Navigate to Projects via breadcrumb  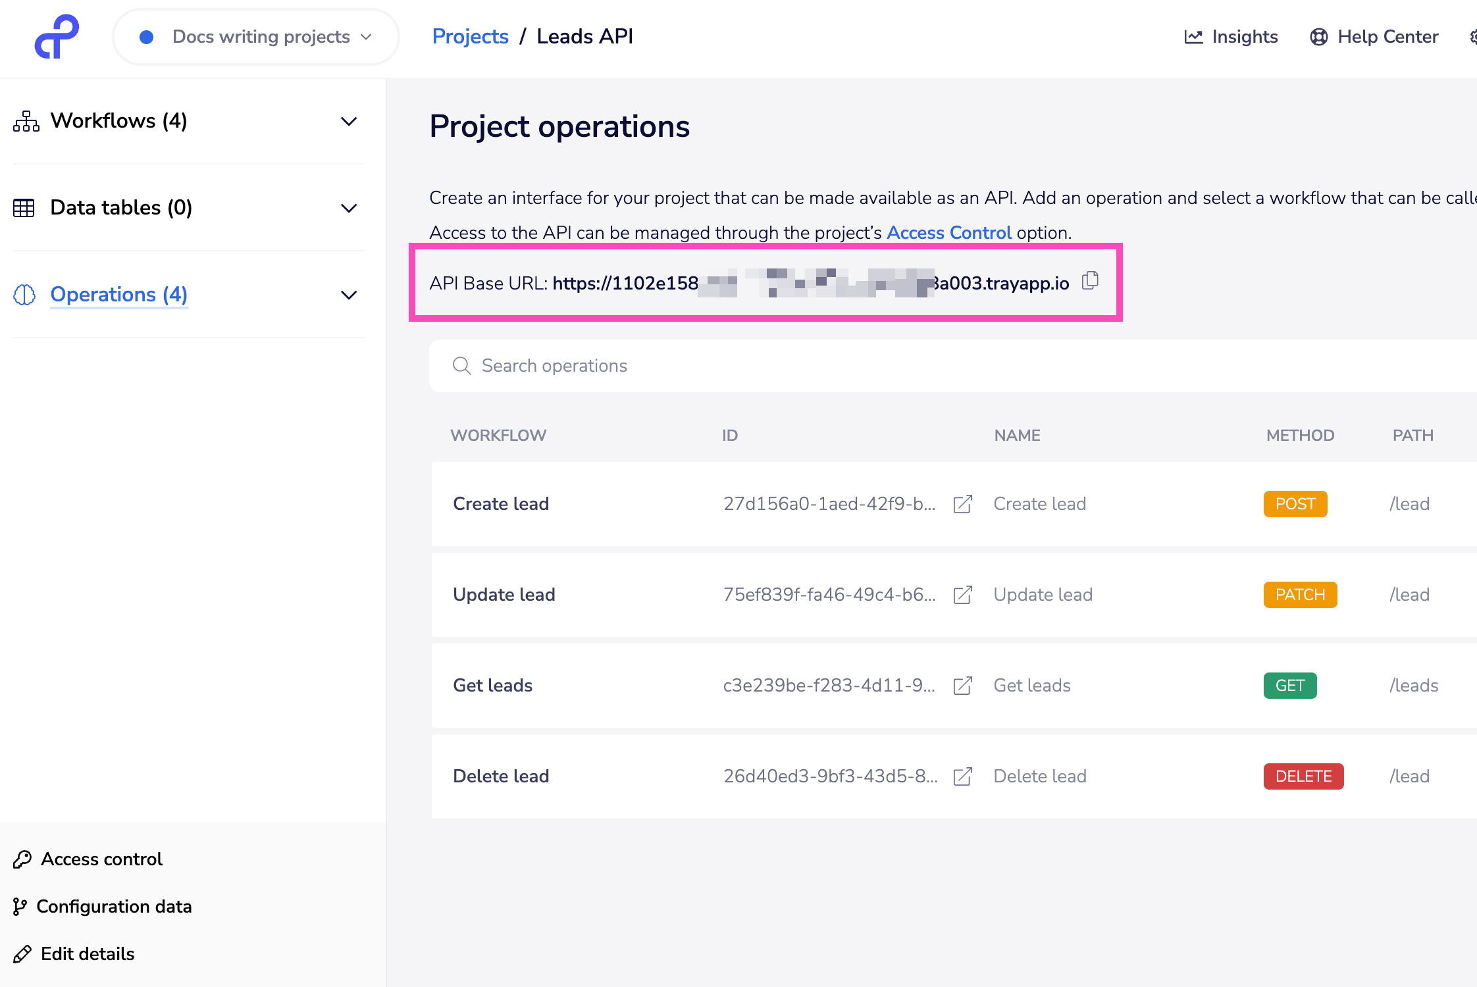pyautogui.click(x=470, y=36)
